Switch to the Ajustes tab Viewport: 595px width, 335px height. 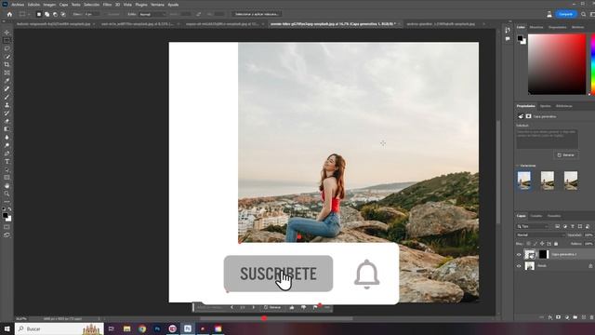546,106
